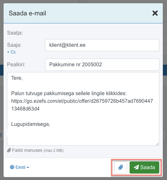Click the Saada e-mail dialog title

pyautogui.click(x=28, y=13)
